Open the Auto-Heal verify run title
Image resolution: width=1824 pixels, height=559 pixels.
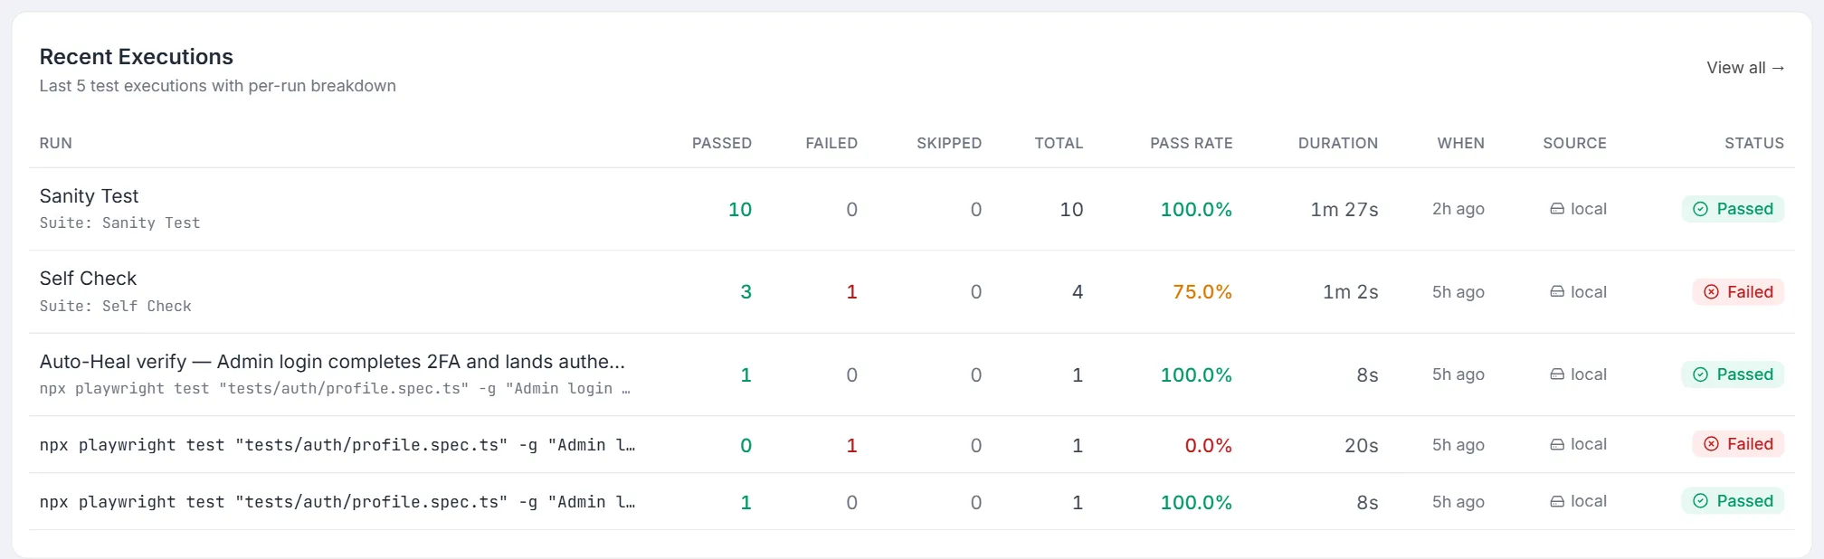(332, 362)
